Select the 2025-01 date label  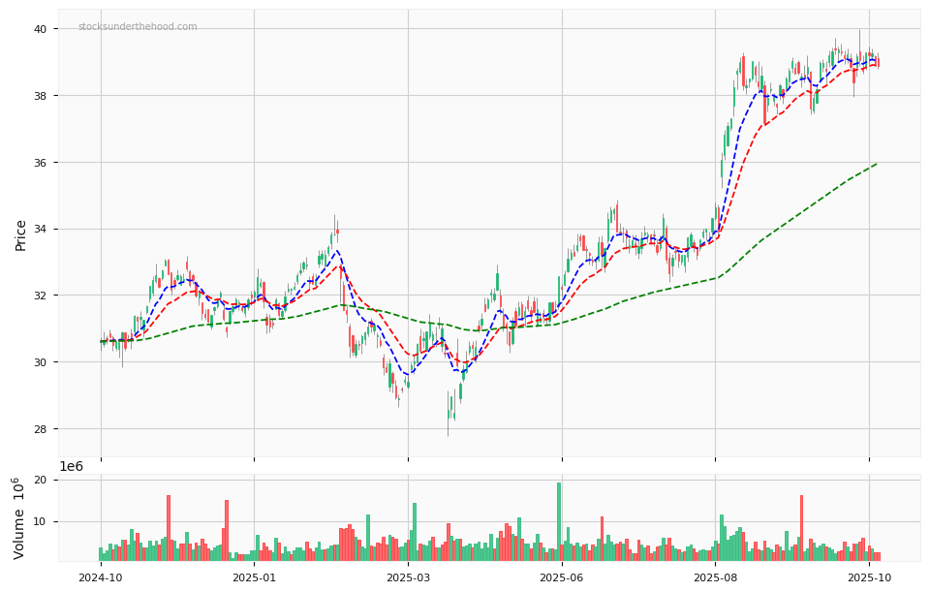(254, 577)
